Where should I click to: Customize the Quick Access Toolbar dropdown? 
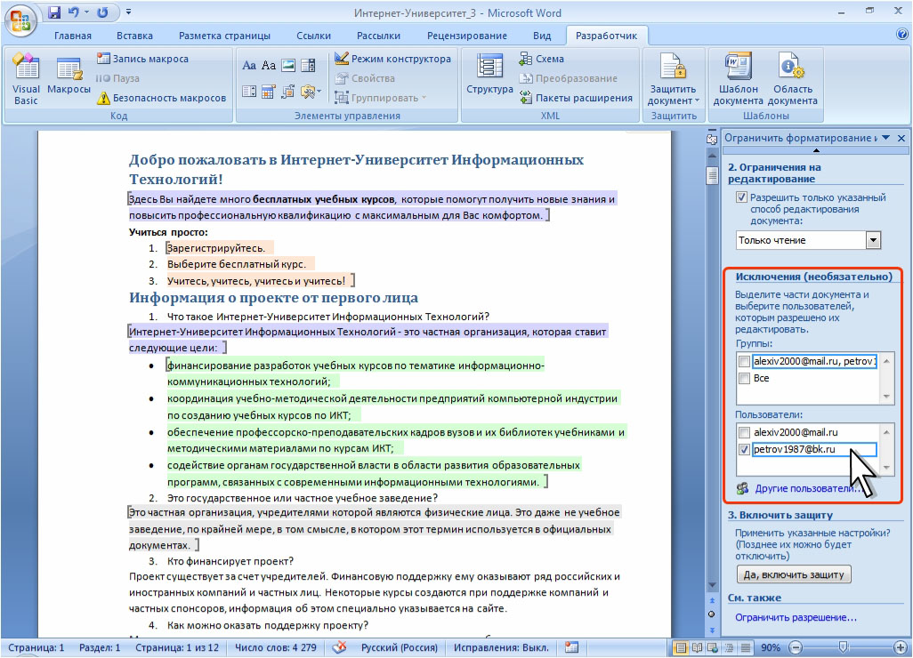click(128, 12)
